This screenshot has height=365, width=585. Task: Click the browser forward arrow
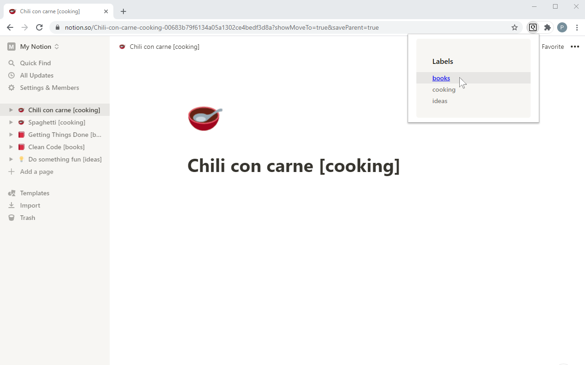25,27
